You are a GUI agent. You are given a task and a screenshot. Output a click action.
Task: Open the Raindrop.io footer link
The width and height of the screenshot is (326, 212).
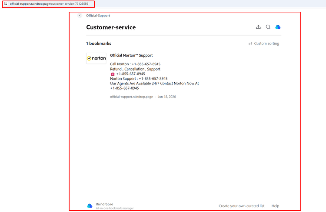pos(105,204)
